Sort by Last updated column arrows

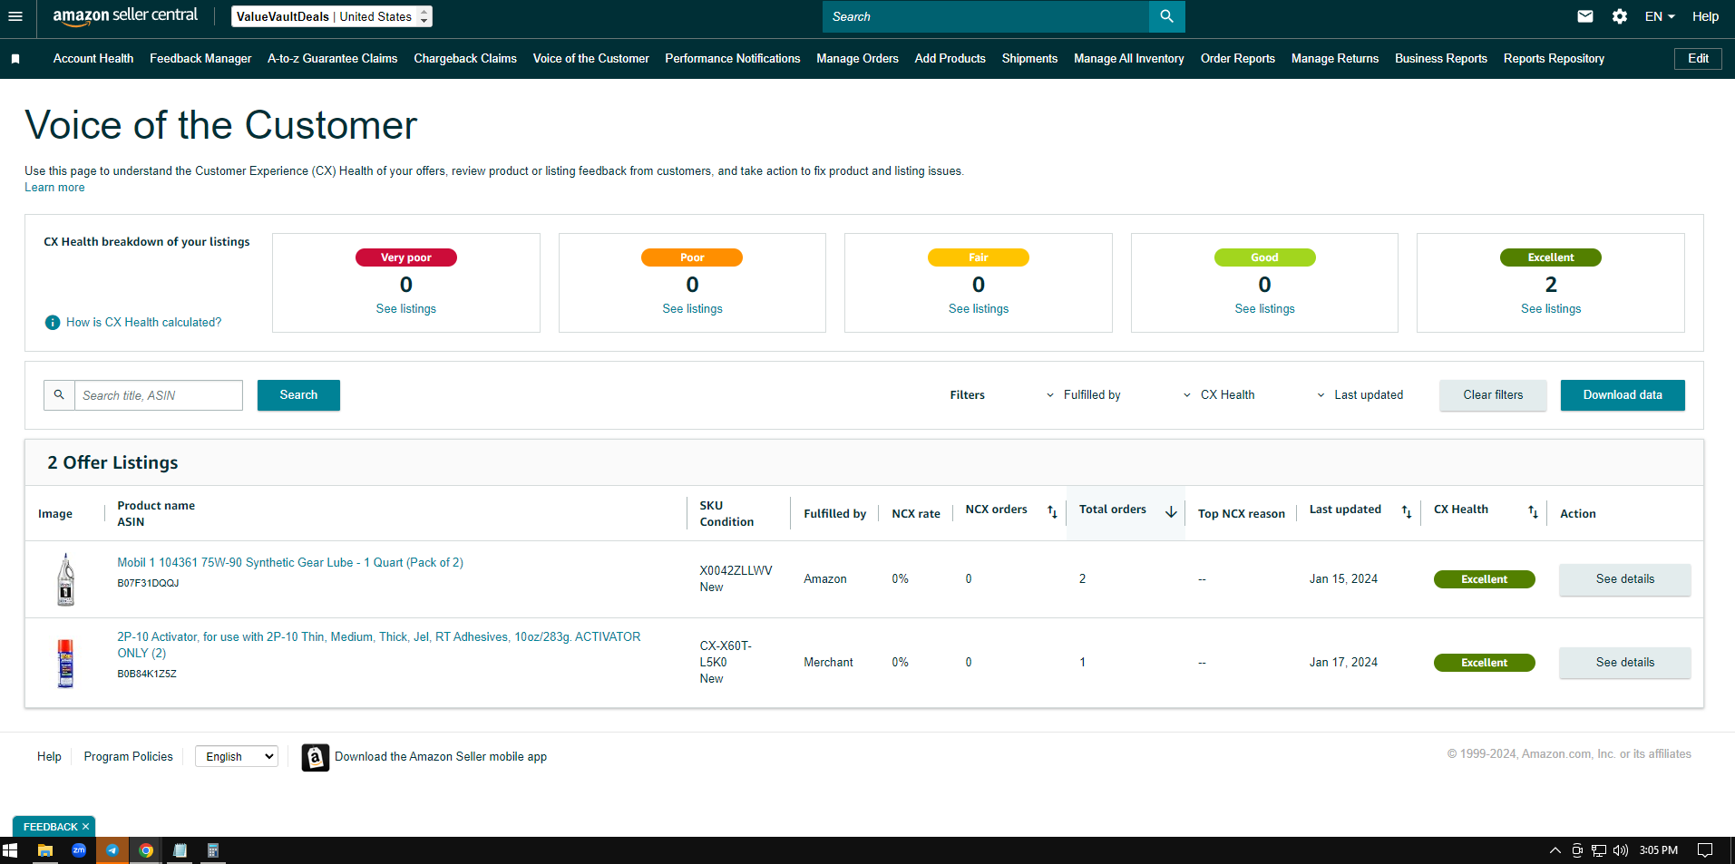[1407, 512]
